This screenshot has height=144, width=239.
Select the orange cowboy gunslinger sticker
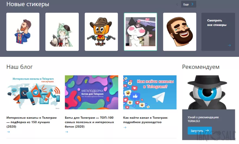pyautogui.click(x=101, y=32)
